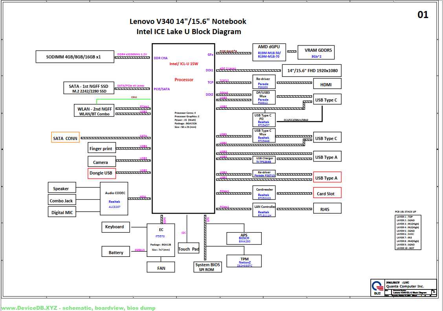Viewport: 443px width, 311px height.
Task: Select the "PROJECT : LVC" title block text
Action: point(397,282)
